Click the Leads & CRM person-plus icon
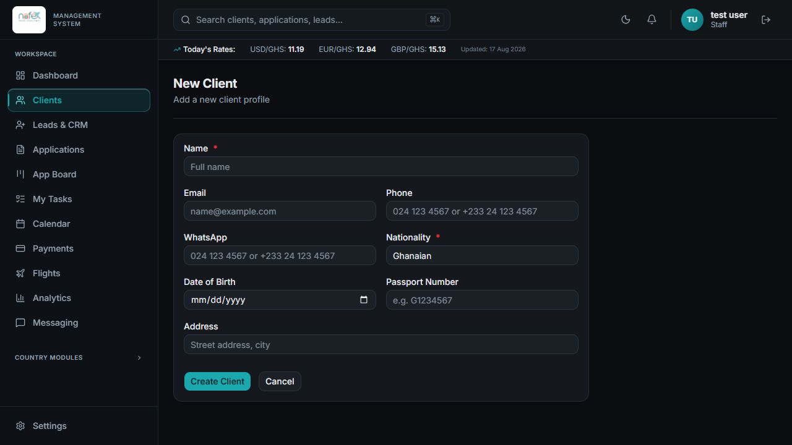 coord(20,125)
